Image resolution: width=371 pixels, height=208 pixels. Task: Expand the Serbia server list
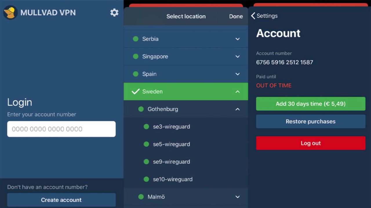237,39
